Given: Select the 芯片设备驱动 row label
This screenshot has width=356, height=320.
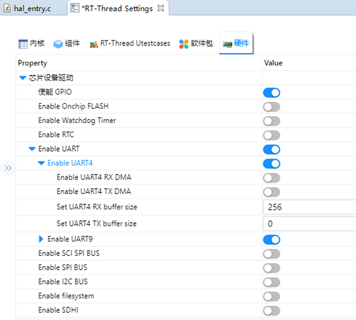Looking at the screenshot, I should 51,78.
